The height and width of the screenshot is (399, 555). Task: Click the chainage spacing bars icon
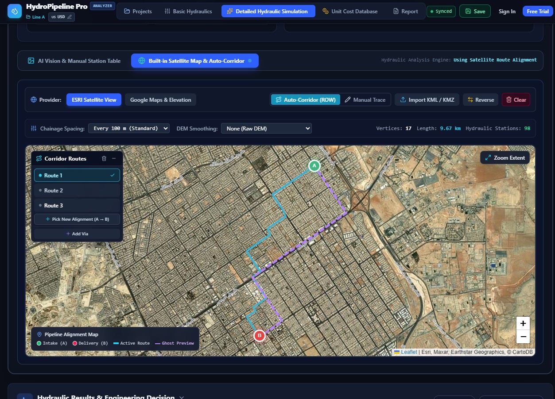point(34,128)
